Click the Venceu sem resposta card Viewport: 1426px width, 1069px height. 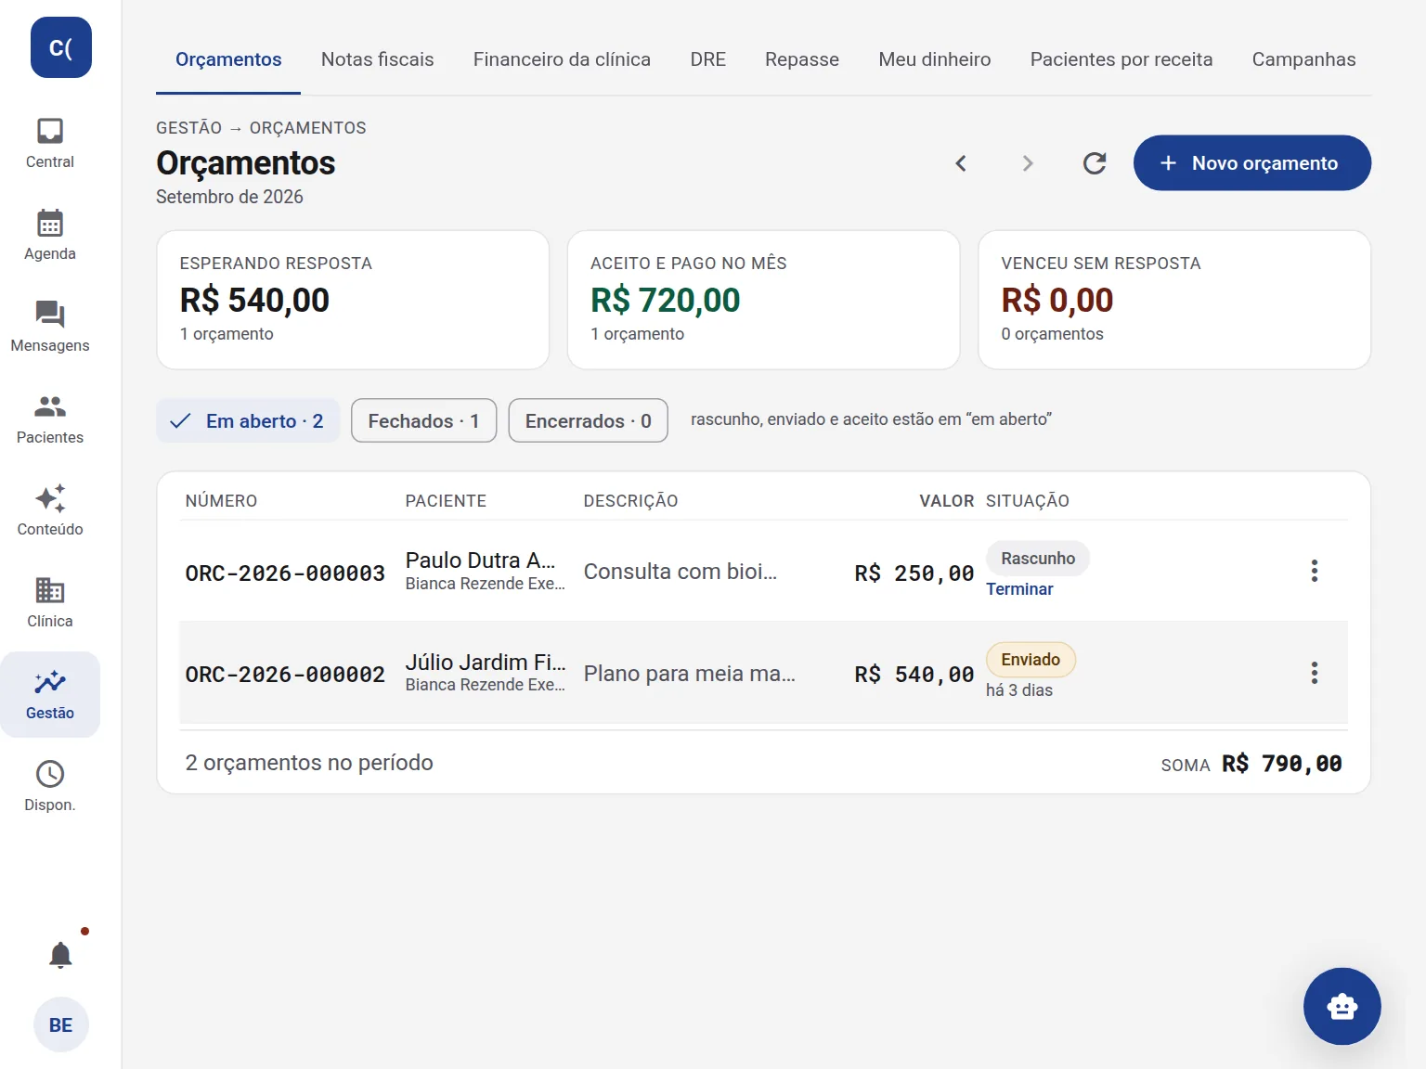click(x=1174, y=300)
